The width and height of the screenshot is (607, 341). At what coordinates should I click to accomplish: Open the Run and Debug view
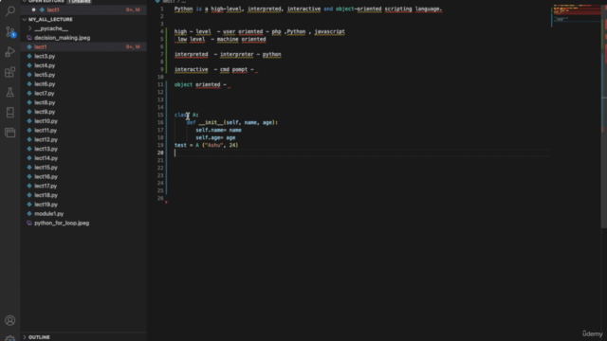10,52
